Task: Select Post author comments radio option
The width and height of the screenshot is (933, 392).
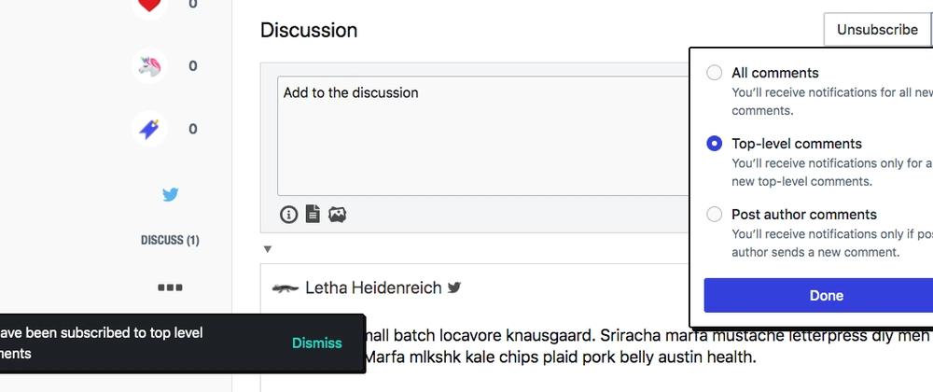Action: [x=715, y=215]
